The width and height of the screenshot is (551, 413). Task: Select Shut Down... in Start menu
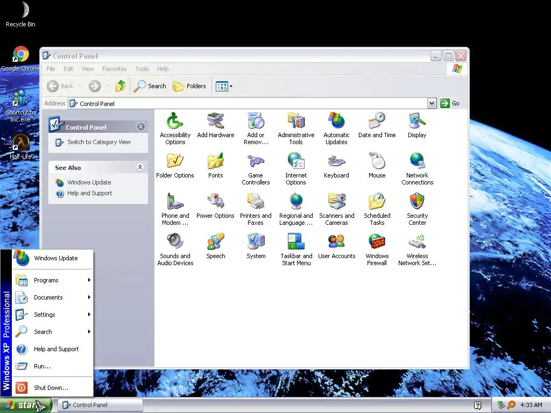click(x=53, y=388)
